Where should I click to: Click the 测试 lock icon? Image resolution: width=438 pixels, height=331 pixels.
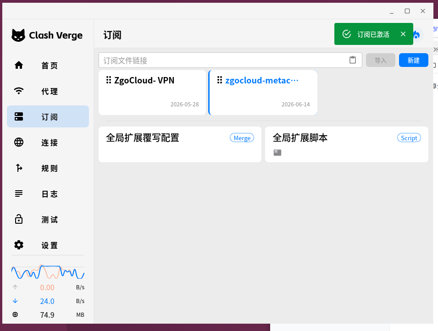pyautogui.click(x=19, y=219)
